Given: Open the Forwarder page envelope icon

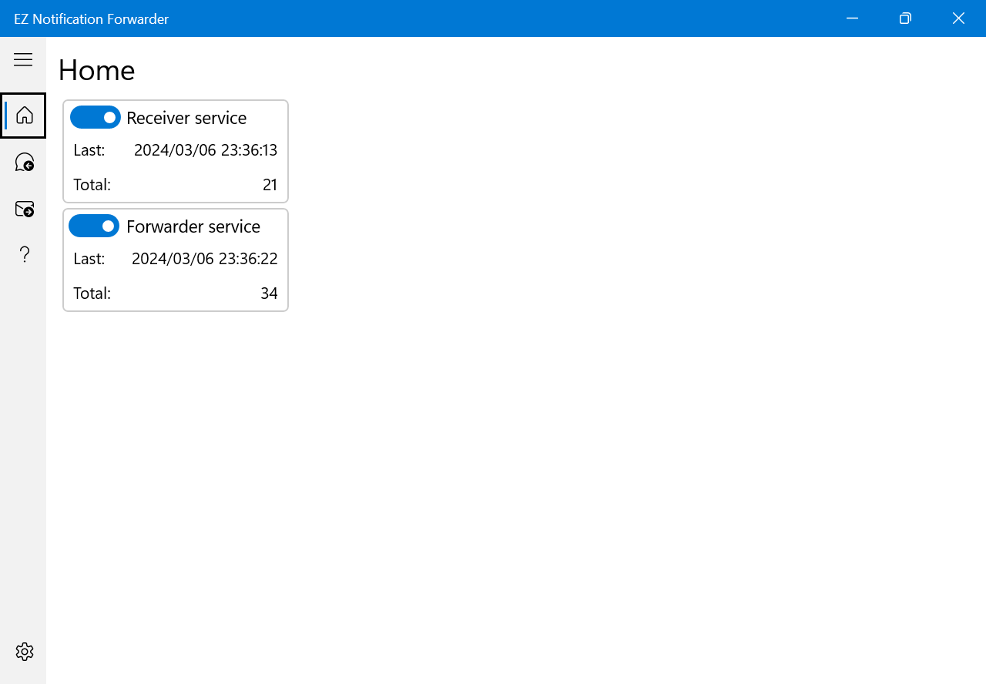Looking at the screenshot, I should click(x=24, y=209).
